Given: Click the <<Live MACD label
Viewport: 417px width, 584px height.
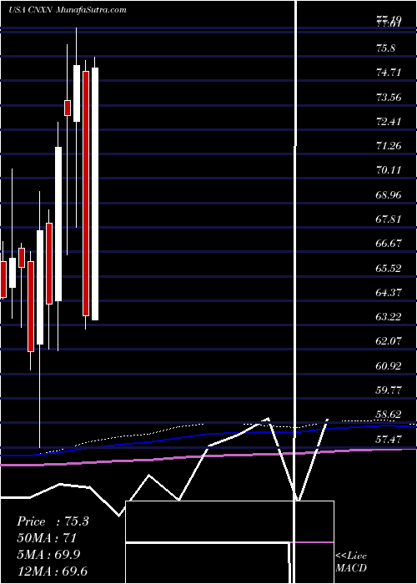Looking at the screenshot, I should [351, 562].
